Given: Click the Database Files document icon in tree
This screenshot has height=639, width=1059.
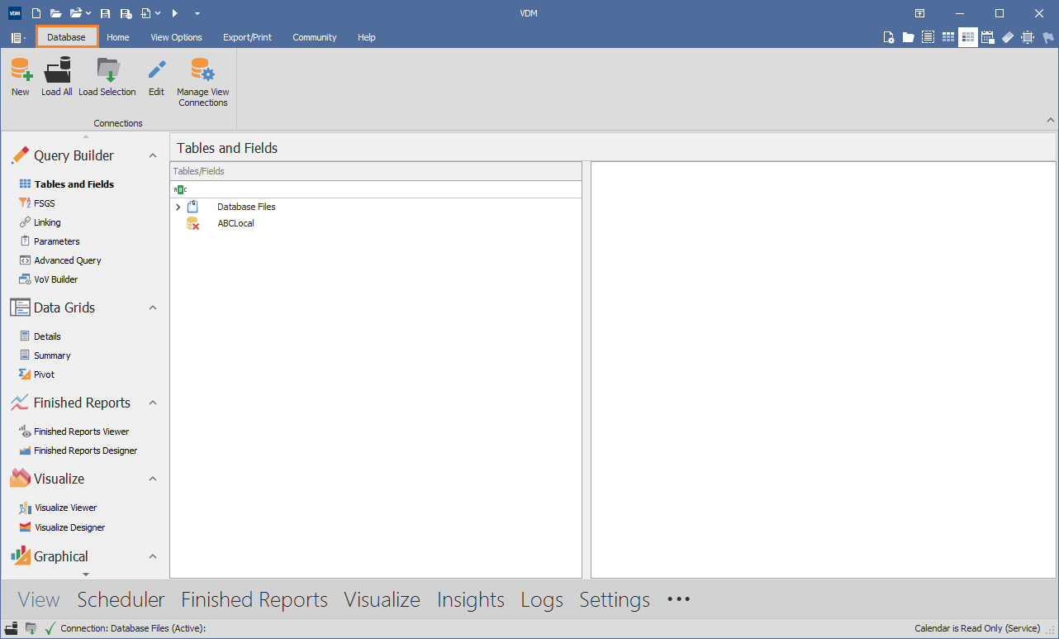Looking at the screenshot, I should pos(192,207).
